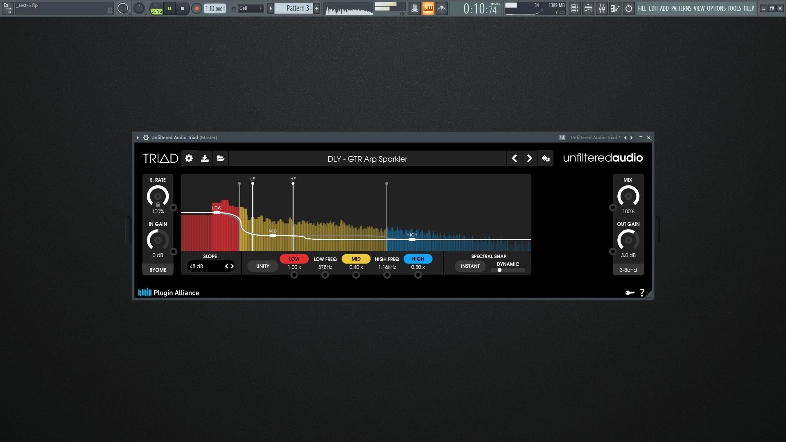Click the randomize dice icon in Triad
This screenshot has width=786, height=442.
(546, 158)
